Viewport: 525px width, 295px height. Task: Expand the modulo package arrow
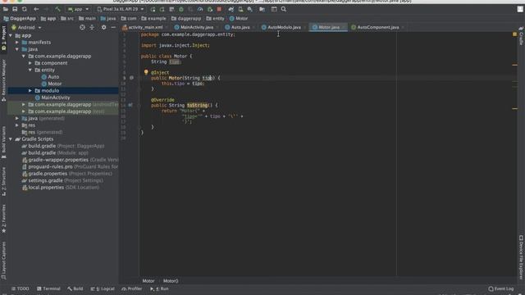(x=30, y=91)
